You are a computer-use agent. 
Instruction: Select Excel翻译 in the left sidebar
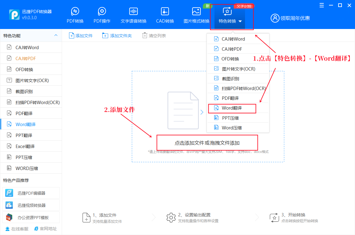pyautogui.click(x=31, y=146)
